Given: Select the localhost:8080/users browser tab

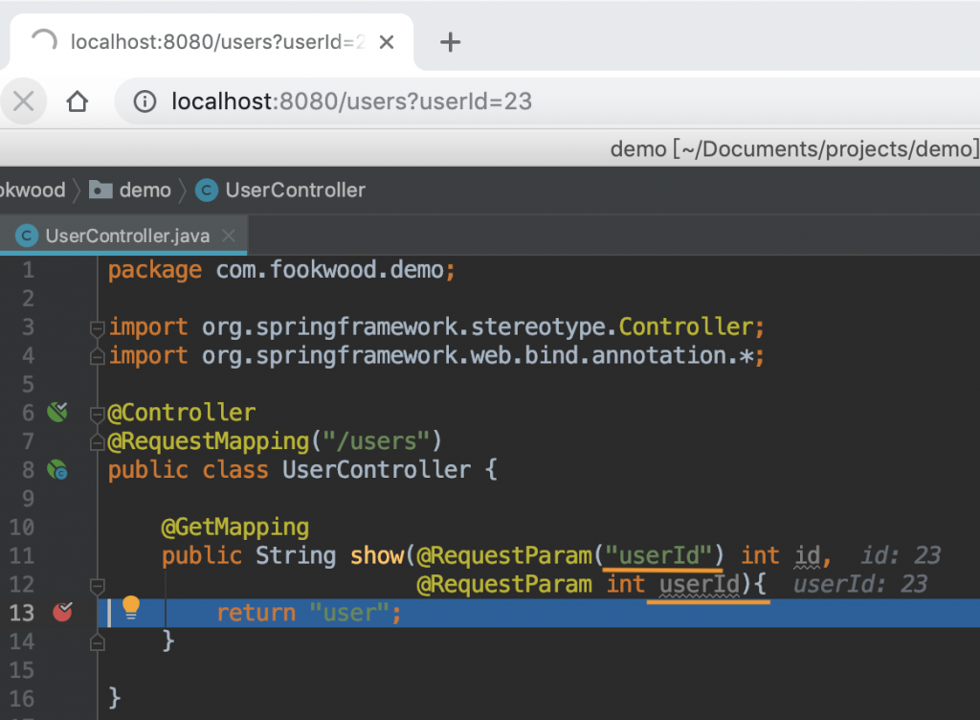Looking at the screenshot, I should click(x=212, y=42).
